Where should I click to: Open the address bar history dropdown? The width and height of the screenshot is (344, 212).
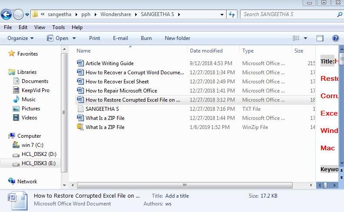pos(222,15)
